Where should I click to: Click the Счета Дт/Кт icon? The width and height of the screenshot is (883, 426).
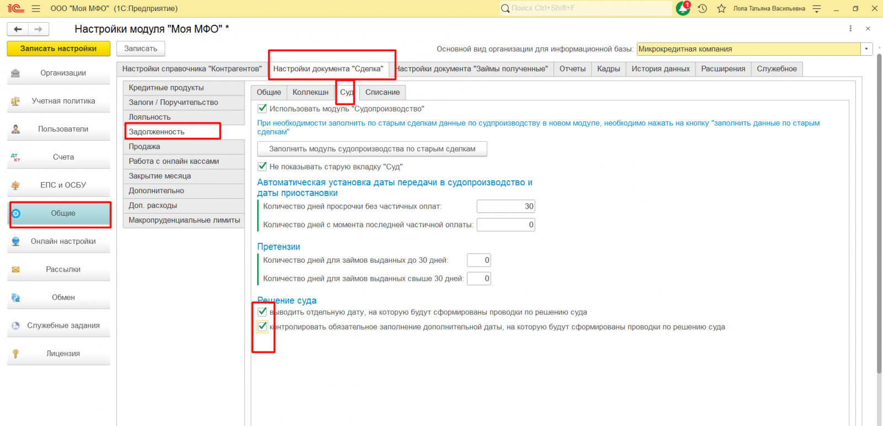point(15,157)
